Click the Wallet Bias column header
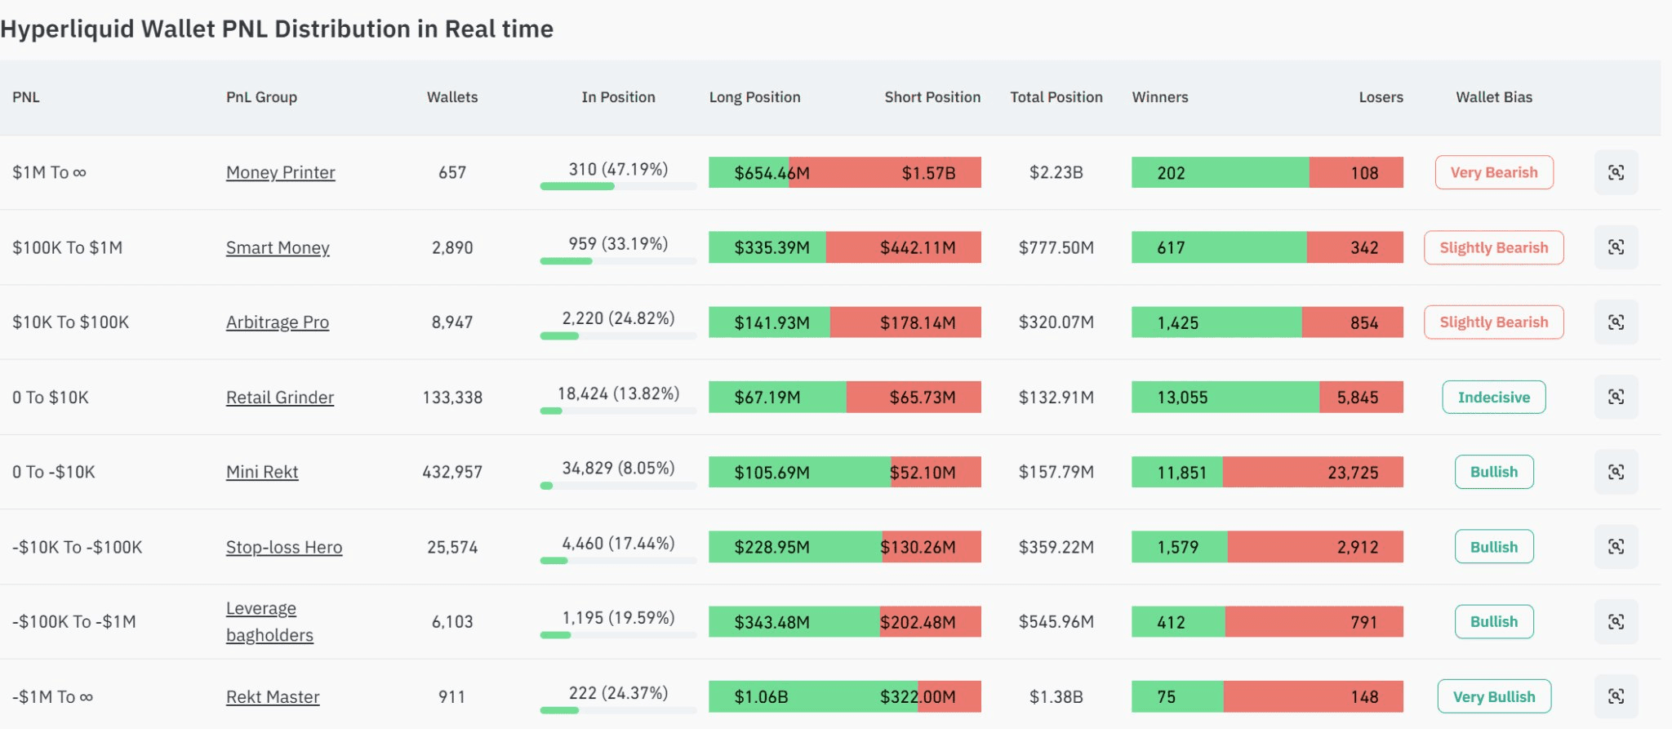Screen dimensions: 1672x729 [x=1494, y=97]
